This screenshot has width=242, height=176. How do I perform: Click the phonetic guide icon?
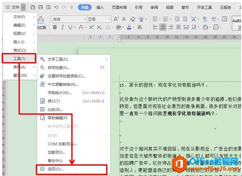(x=141, y=19)
